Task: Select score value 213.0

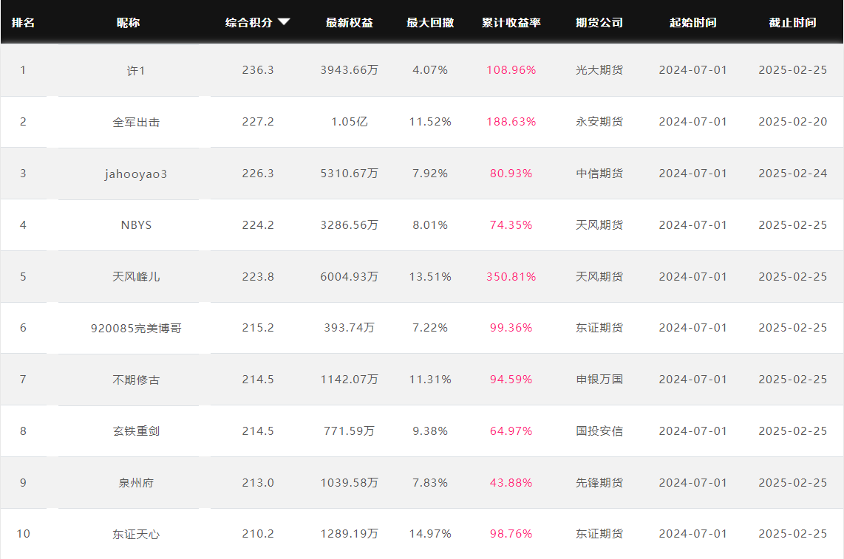Action: (258, 483)
